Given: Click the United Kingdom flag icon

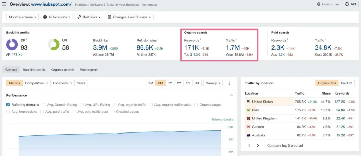Looking at the screenshot, I should [249, 118].
